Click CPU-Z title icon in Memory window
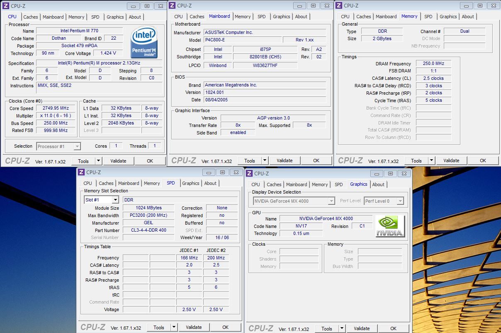 tap(339, 5)
